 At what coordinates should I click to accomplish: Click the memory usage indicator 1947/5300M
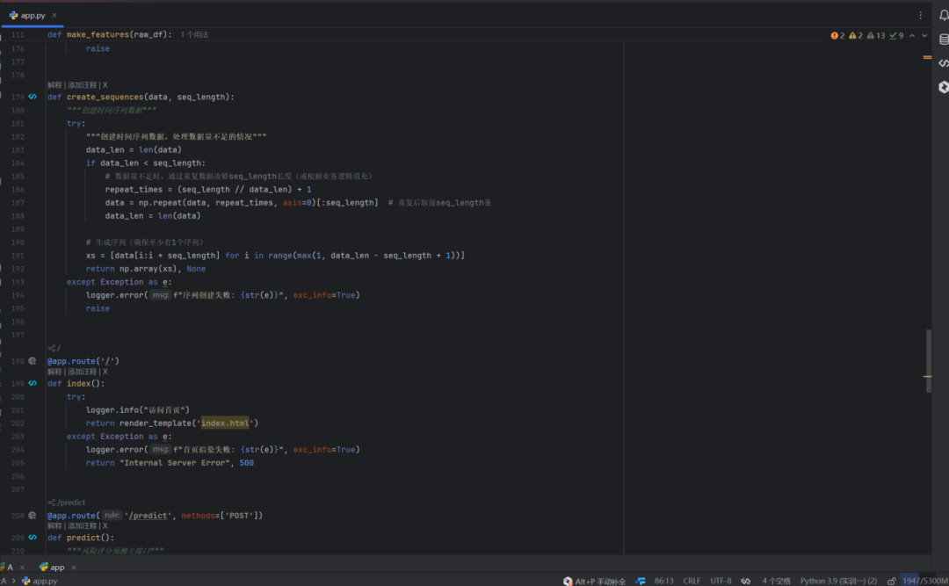[x=924, y=581]
